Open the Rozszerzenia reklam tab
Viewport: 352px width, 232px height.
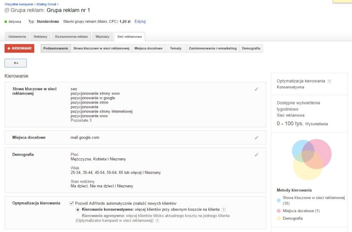(72, 36)
